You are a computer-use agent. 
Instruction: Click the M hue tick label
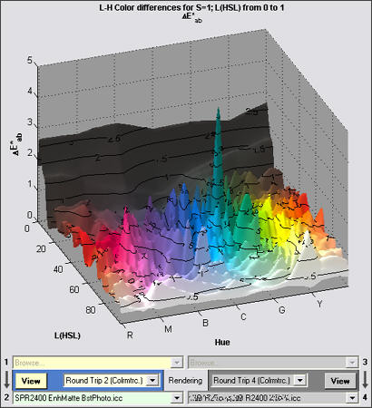point(168,328)
